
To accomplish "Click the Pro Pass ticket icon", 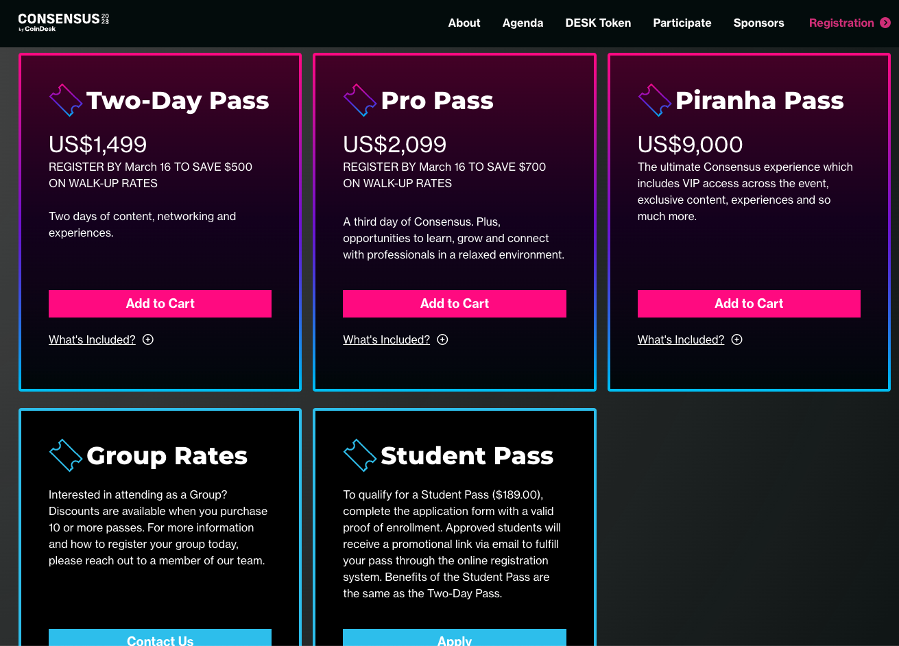I will pos(360,100).
